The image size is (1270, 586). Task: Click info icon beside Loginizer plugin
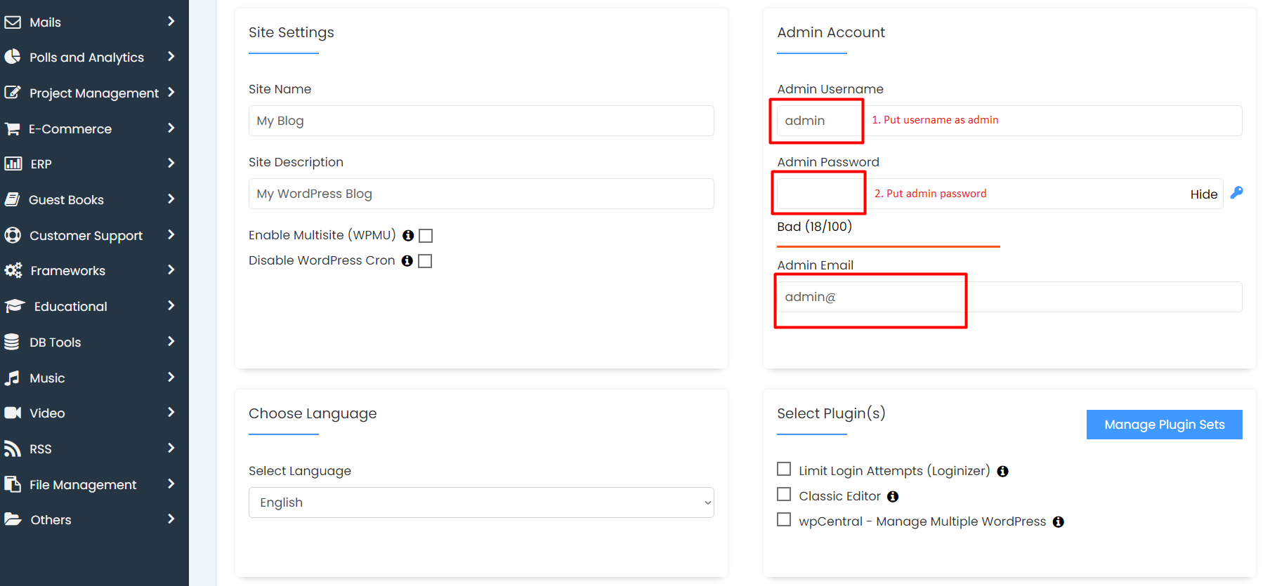[1002, 472]
